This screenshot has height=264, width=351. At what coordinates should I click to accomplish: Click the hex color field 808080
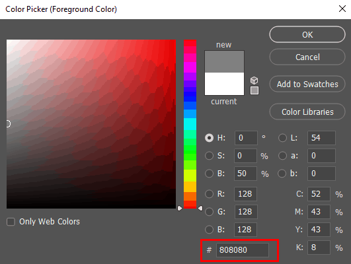point(243,250)
